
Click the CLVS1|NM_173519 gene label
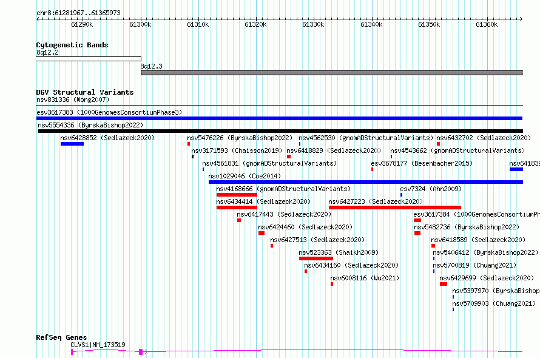(98, 345)
